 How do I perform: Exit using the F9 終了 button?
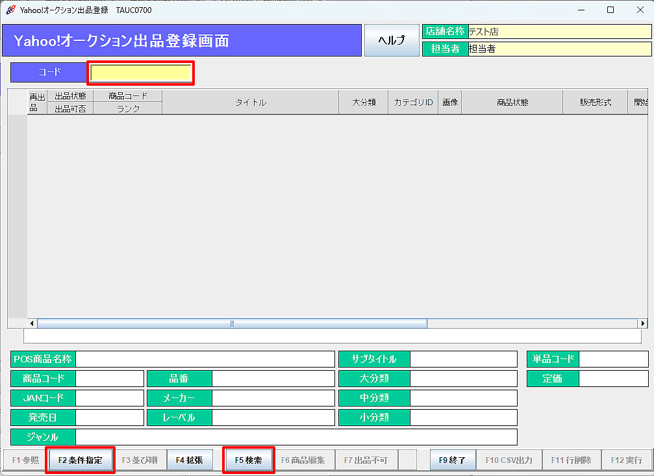point(452,460)
